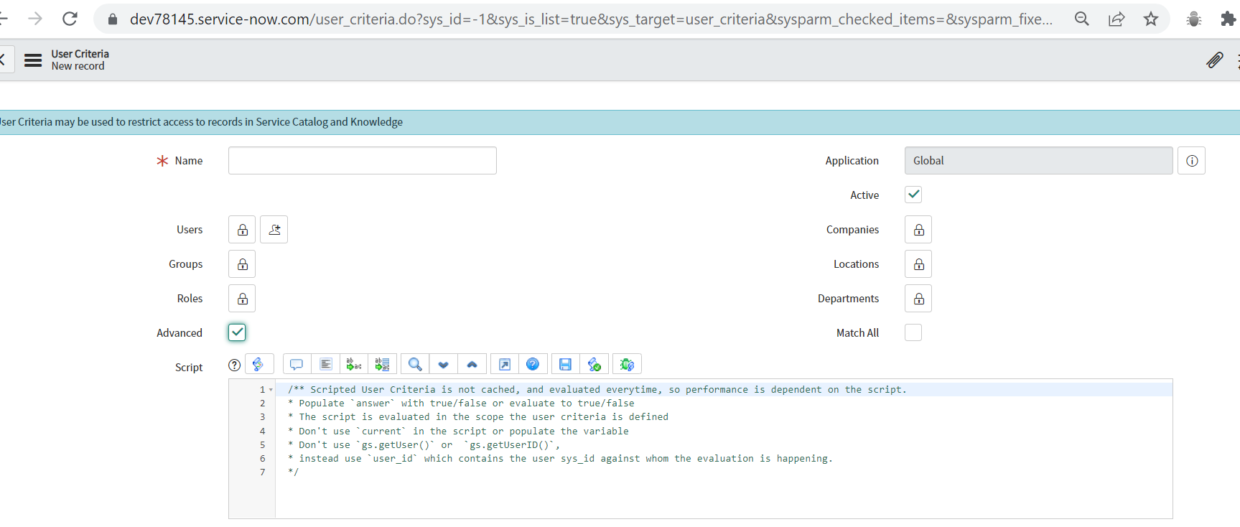Open the paperclip manage attachments icon

click(x=1214, y=60)
